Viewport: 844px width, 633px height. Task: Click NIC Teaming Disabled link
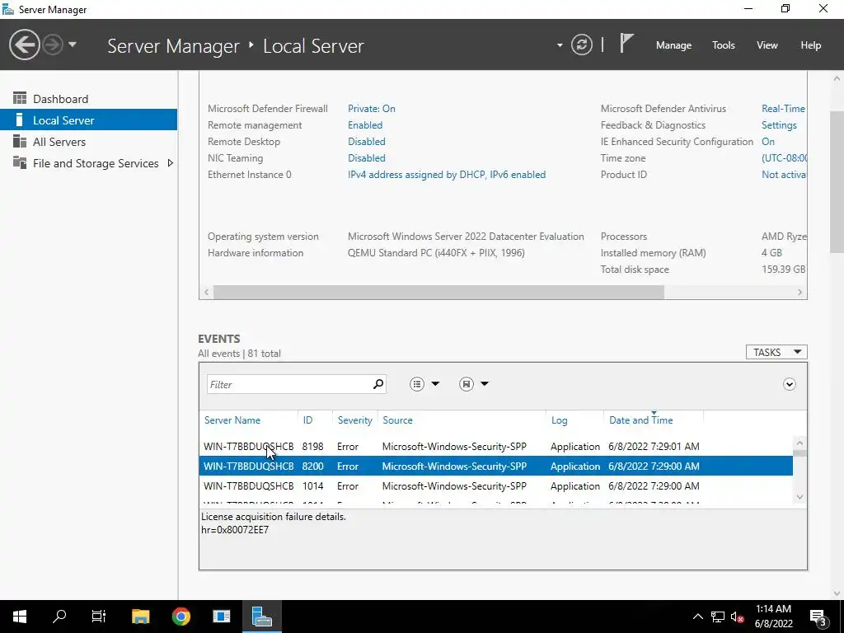click(x=367, y=158)
